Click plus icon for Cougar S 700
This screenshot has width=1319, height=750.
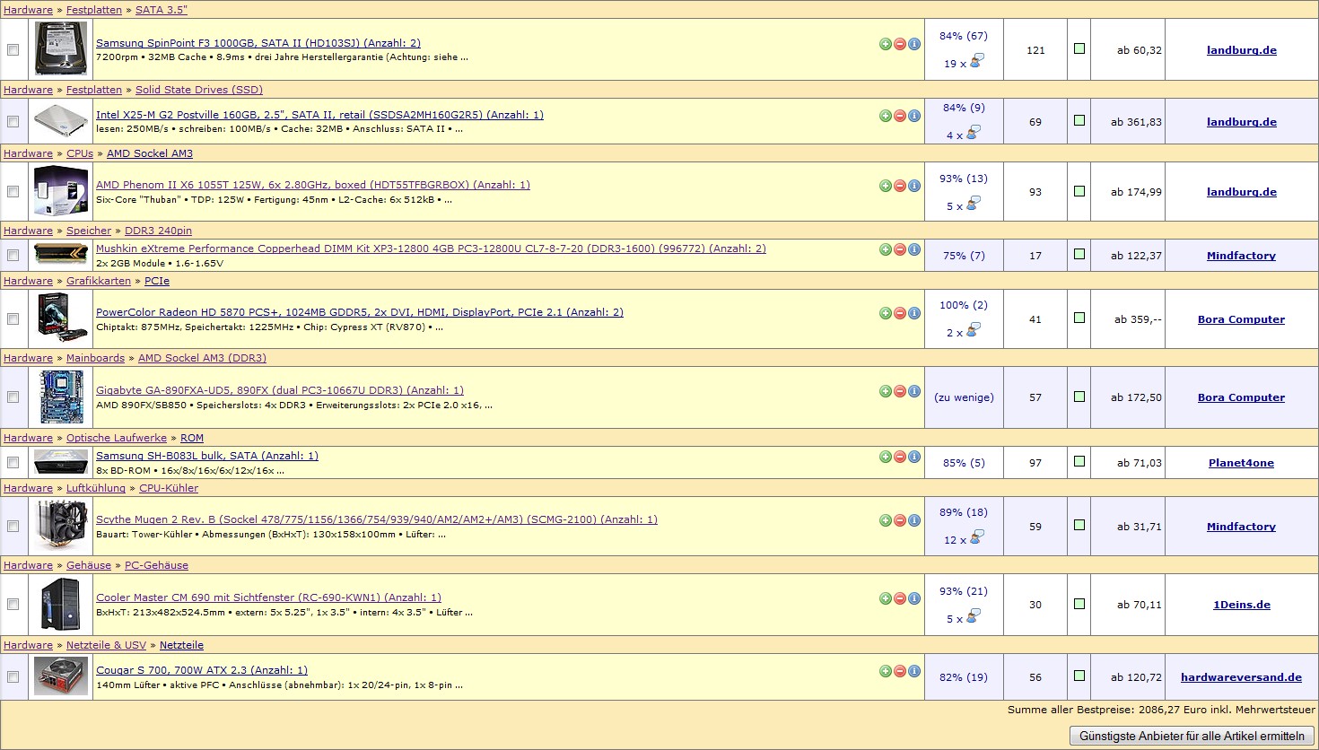click(886, 671)
